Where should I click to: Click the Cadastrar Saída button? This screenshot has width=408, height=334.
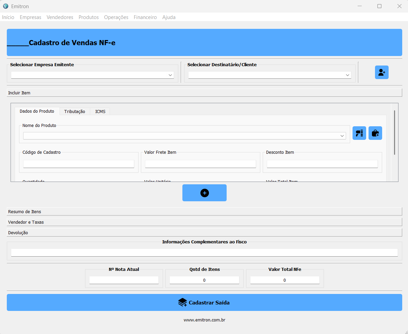coord(204,302)
